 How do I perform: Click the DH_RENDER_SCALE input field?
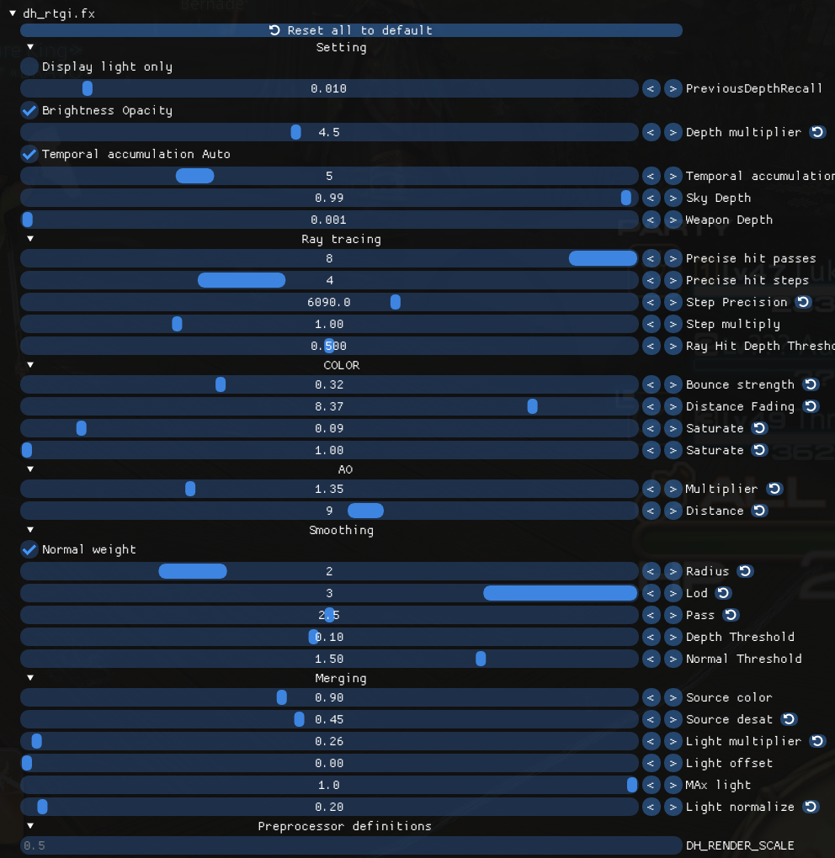[x=351, y=845]
